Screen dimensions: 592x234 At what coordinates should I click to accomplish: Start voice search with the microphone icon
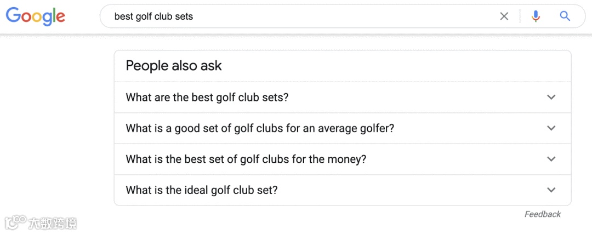(x=536, y=16)
